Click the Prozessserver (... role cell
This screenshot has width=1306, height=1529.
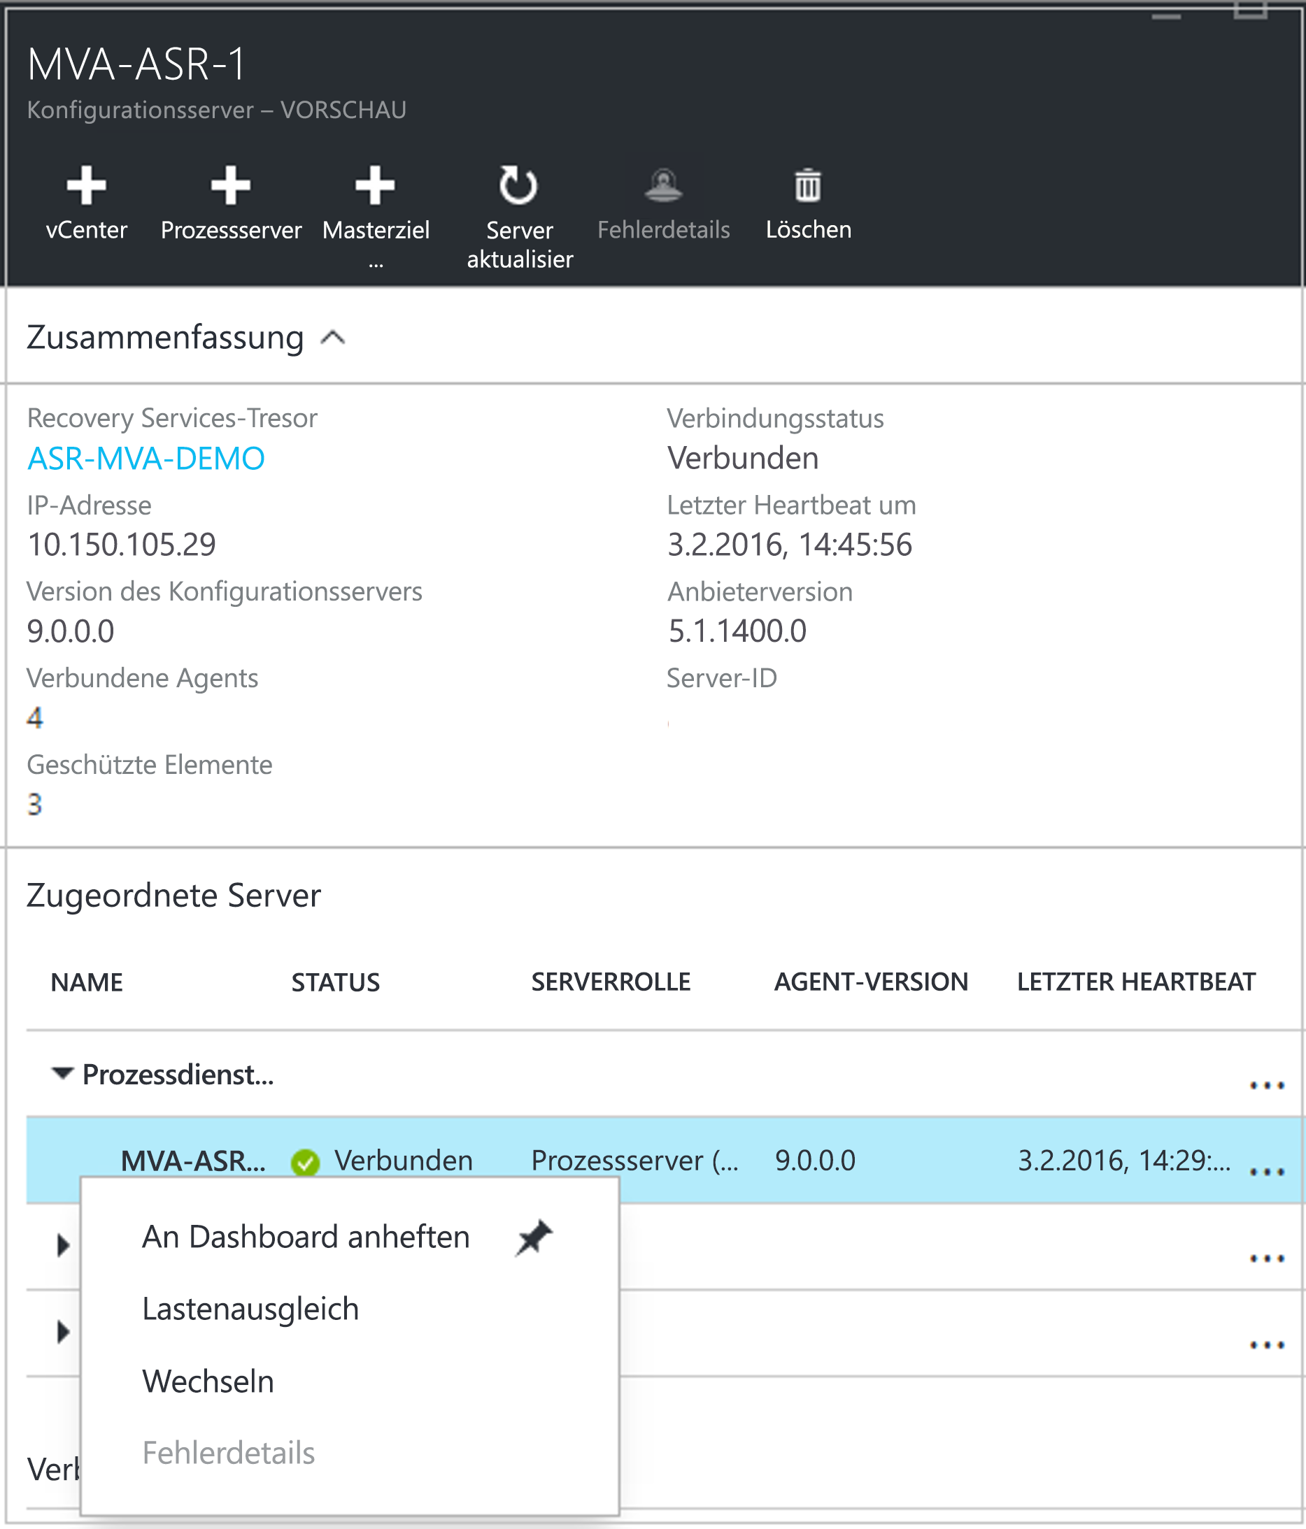634,1161
